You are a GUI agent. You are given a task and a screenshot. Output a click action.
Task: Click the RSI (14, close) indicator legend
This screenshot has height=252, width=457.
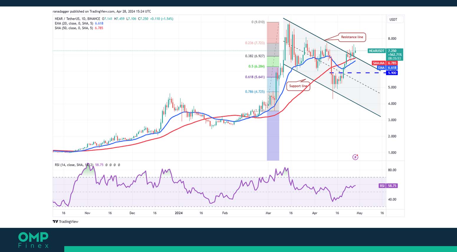point(74,165)
